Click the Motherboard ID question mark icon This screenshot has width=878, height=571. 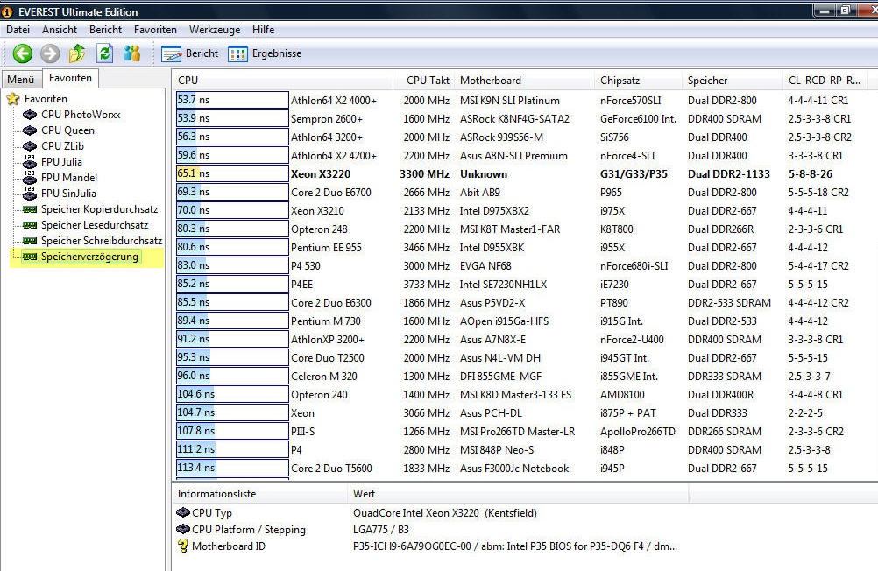[183, 546]
